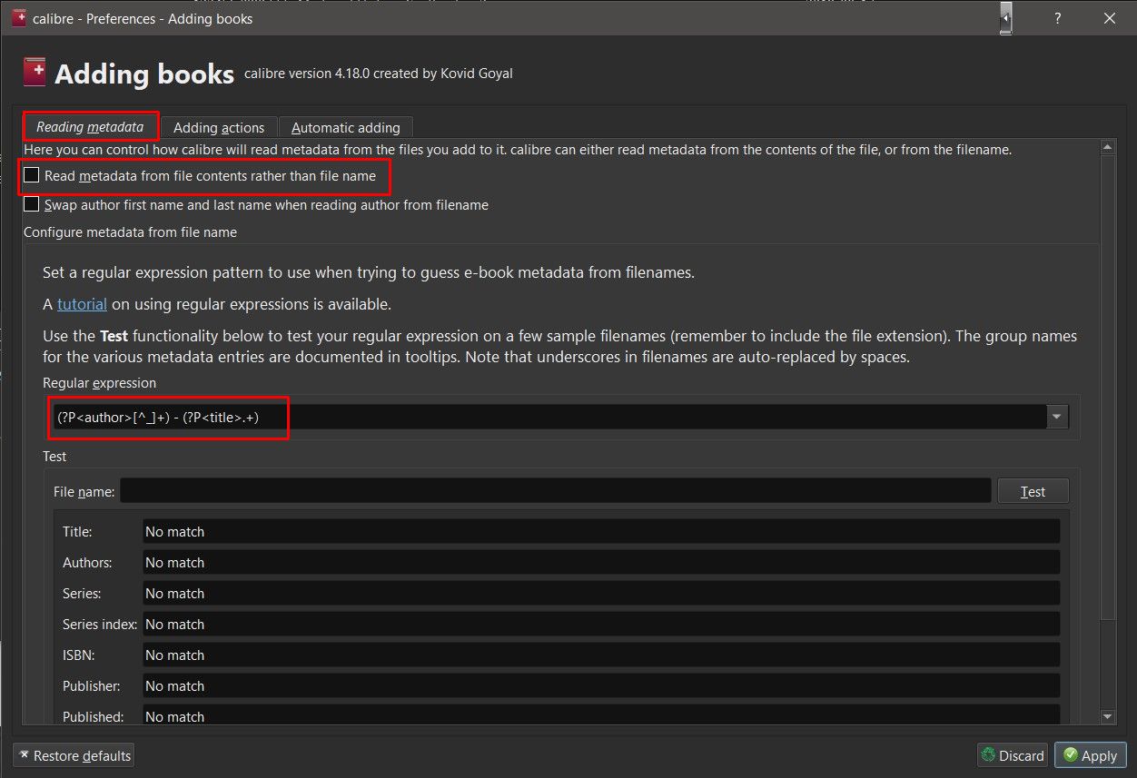Open the Automatic adding tab

pos(346,128)
